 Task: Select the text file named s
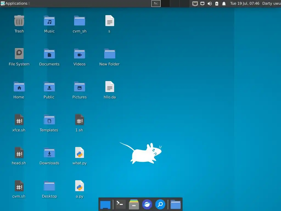[x=110, y=21]
